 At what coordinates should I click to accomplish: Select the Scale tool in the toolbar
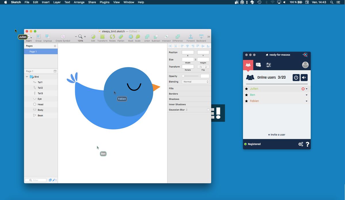138,37
